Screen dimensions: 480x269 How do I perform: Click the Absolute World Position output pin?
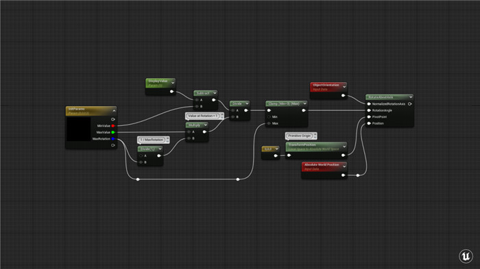[x=343, y=175]
